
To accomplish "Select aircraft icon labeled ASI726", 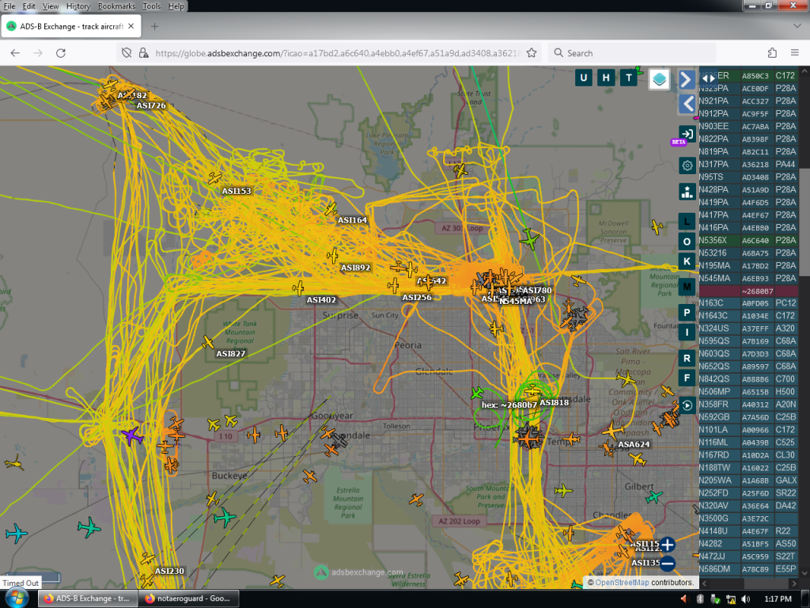I will tap(129, 95).
